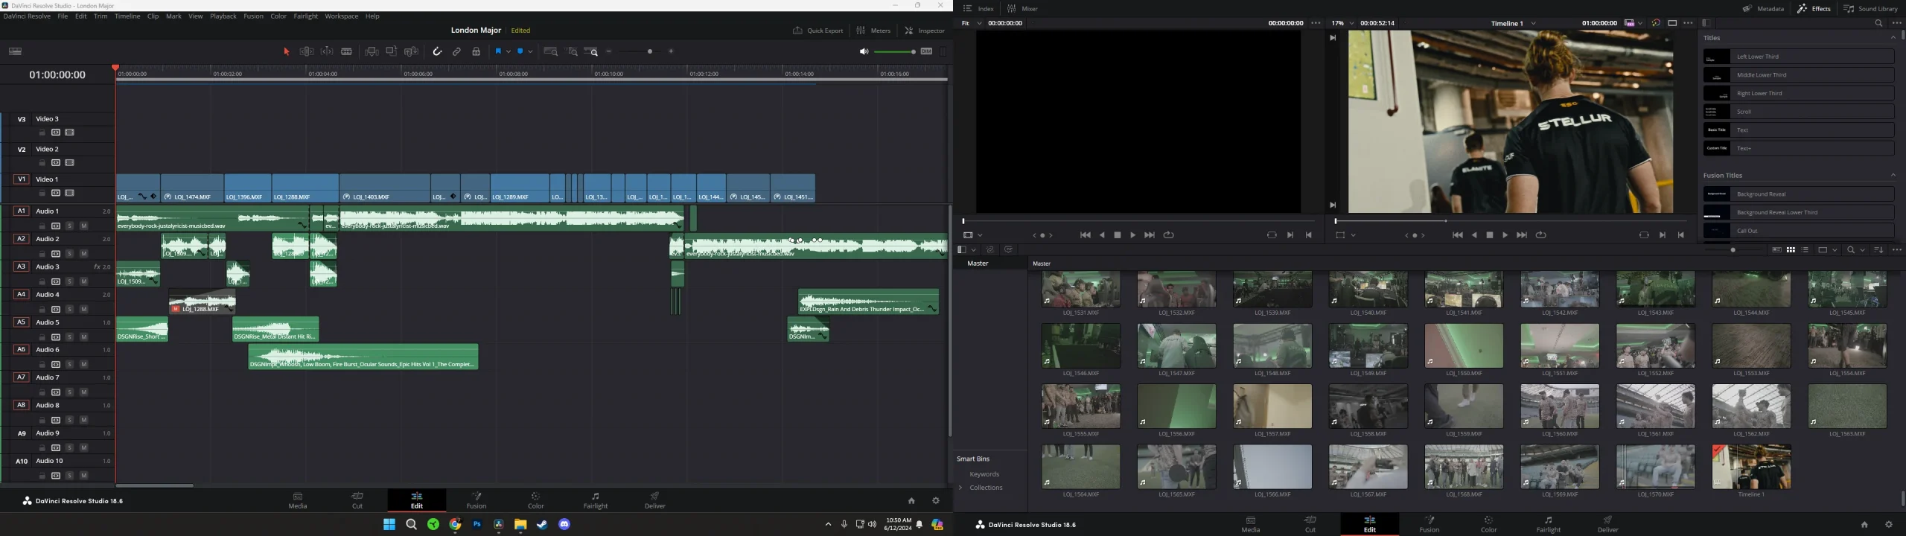The width and height of the screenshot is (1906, 536).
Task: Search effects using the magnifier icon
Action: click(1878, 23)
